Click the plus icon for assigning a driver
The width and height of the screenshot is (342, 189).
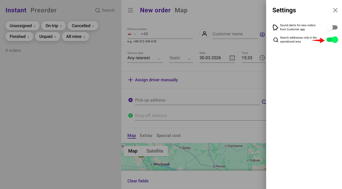pyautogui.click(x=130, y=80)
